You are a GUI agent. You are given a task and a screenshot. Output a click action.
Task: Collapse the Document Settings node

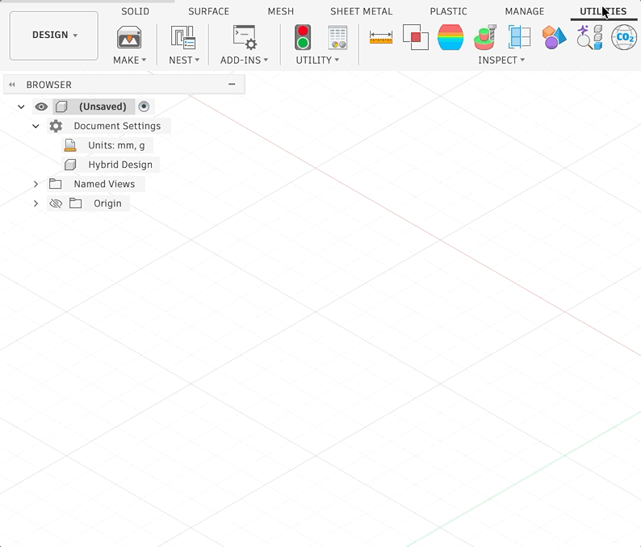point(36,126)
